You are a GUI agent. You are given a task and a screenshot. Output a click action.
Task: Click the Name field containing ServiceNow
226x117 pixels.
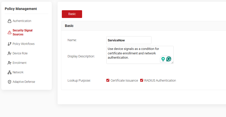tap(129, 40)
